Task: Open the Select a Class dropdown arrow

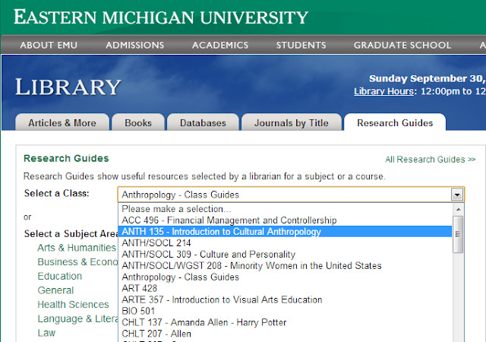Action: (x=457, y=195)
